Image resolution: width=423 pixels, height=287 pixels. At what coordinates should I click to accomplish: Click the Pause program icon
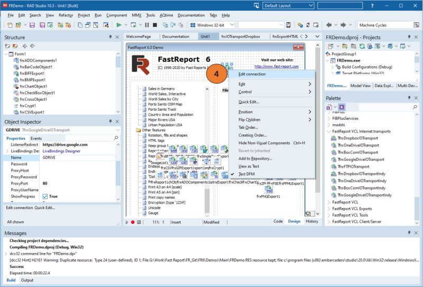tap(147, 25)
